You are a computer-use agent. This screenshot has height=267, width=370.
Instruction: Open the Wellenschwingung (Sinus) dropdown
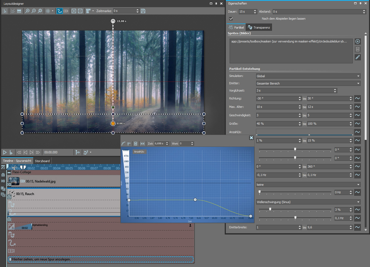click(x=308, y=202)
